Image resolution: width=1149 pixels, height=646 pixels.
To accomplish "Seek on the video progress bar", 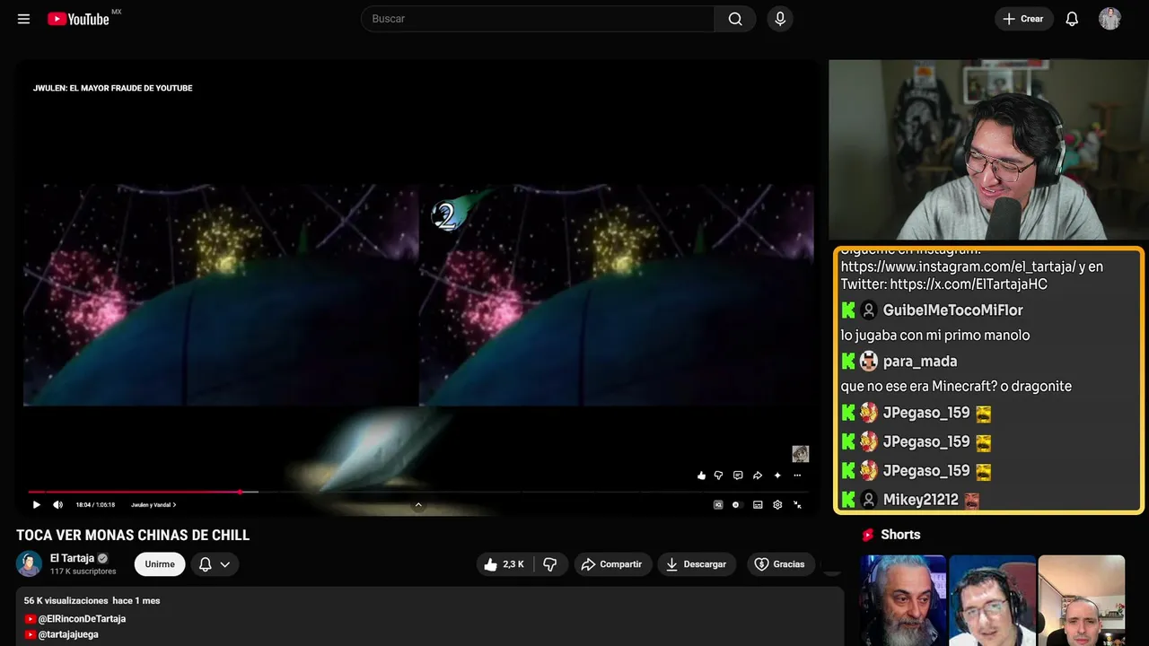I will pos(418,492).
